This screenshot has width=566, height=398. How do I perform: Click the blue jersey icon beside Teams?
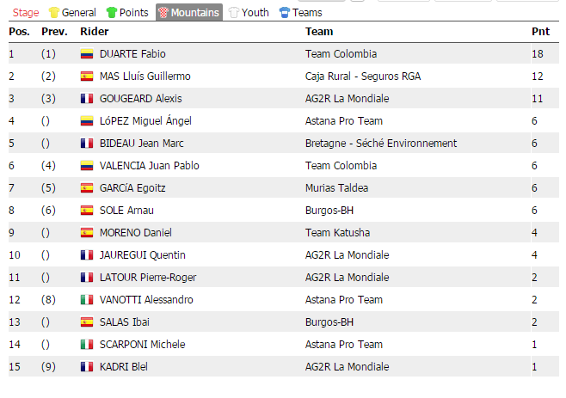tap(285, 13)
